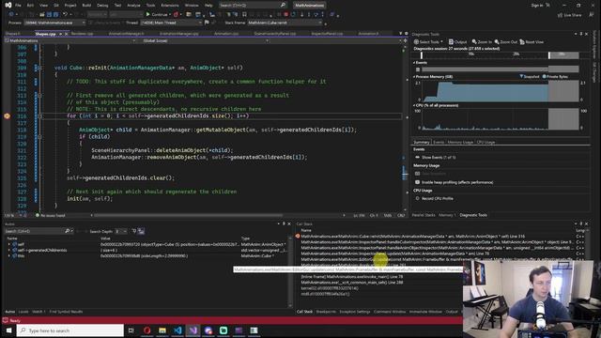Switch to the Locals tab
Image resolution: width=601 pixels, height=338 pixels.
pyautogui.click(x=23, y=312)
